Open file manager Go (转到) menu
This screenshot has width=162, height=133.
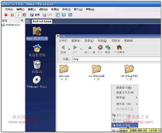pos(102,41)
